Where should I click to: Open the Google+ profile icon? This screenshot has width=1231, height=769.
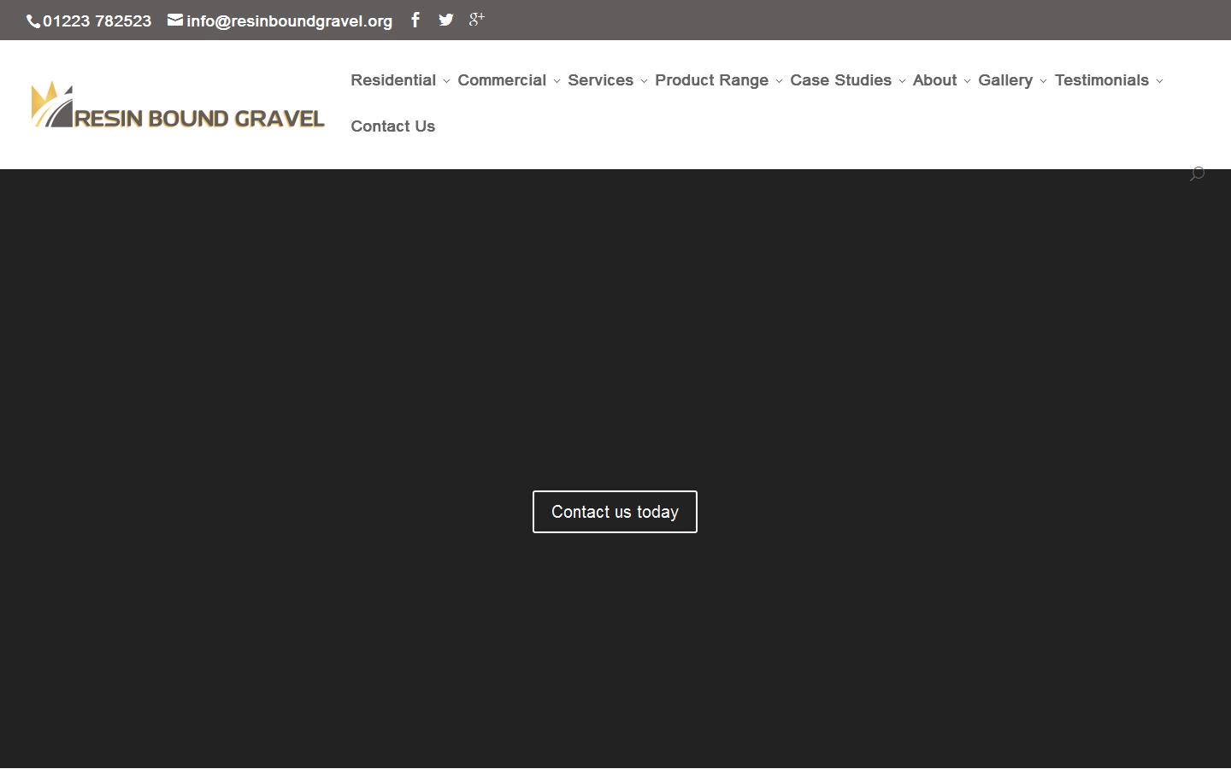476,19
